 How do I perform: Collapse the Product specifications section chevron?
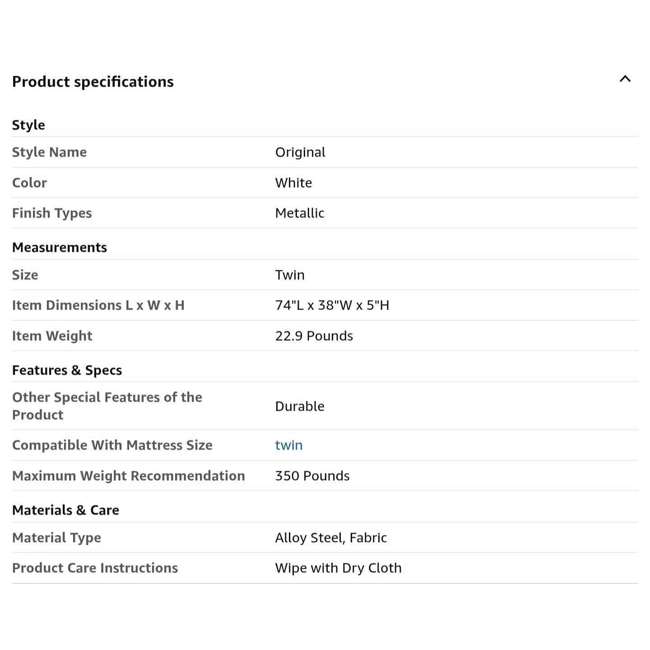pyautogui.click(x=625, y=79)
